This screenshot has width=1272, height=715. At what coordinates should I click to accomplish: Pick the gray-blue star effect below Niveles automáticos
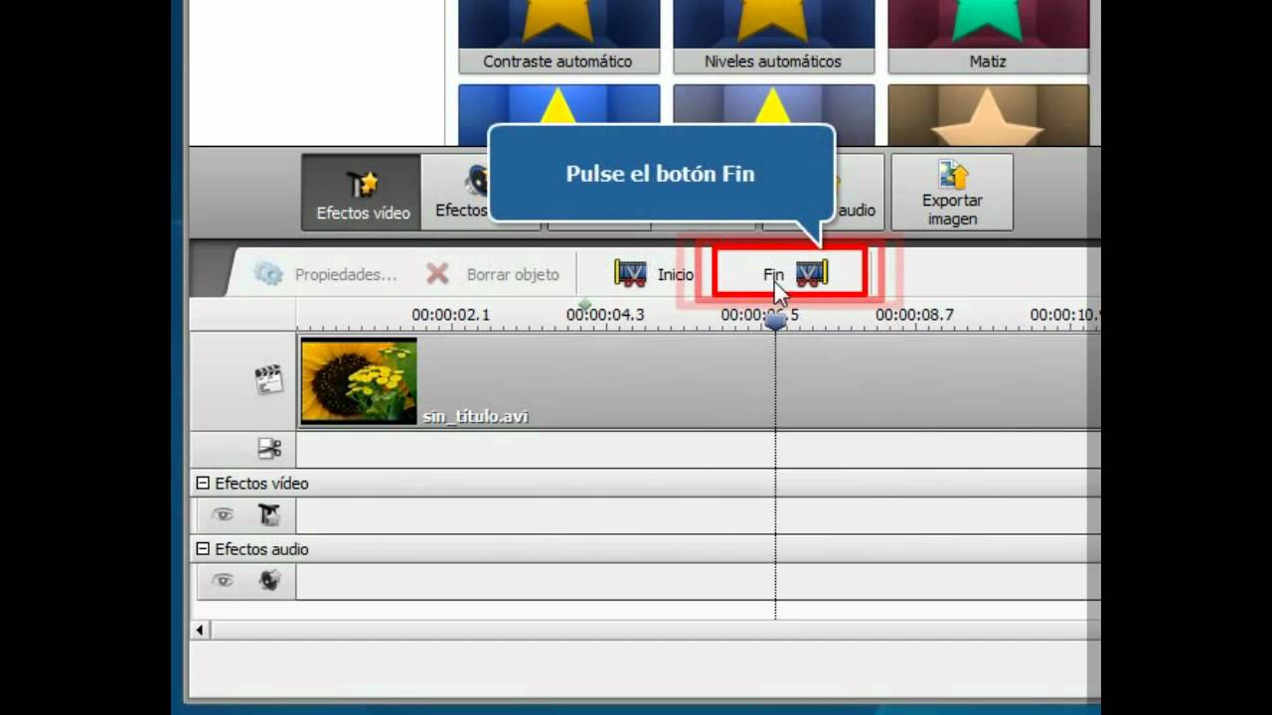click(x=773, y=104)
